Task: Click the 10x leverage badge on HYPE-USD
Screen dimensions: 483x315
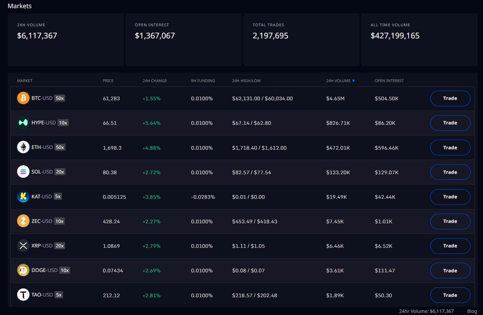Action: (63, 123)
